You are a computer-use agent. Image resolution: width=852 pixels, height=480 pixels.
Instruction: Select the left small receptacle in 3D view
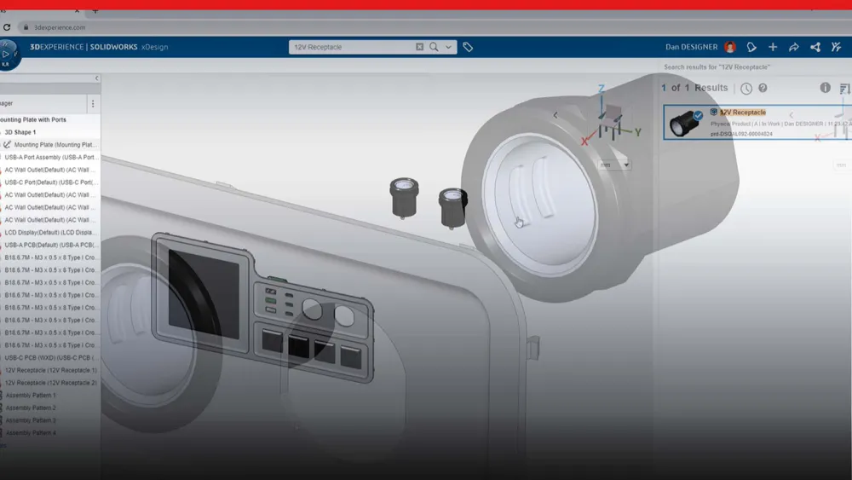(x=404, y=198)
